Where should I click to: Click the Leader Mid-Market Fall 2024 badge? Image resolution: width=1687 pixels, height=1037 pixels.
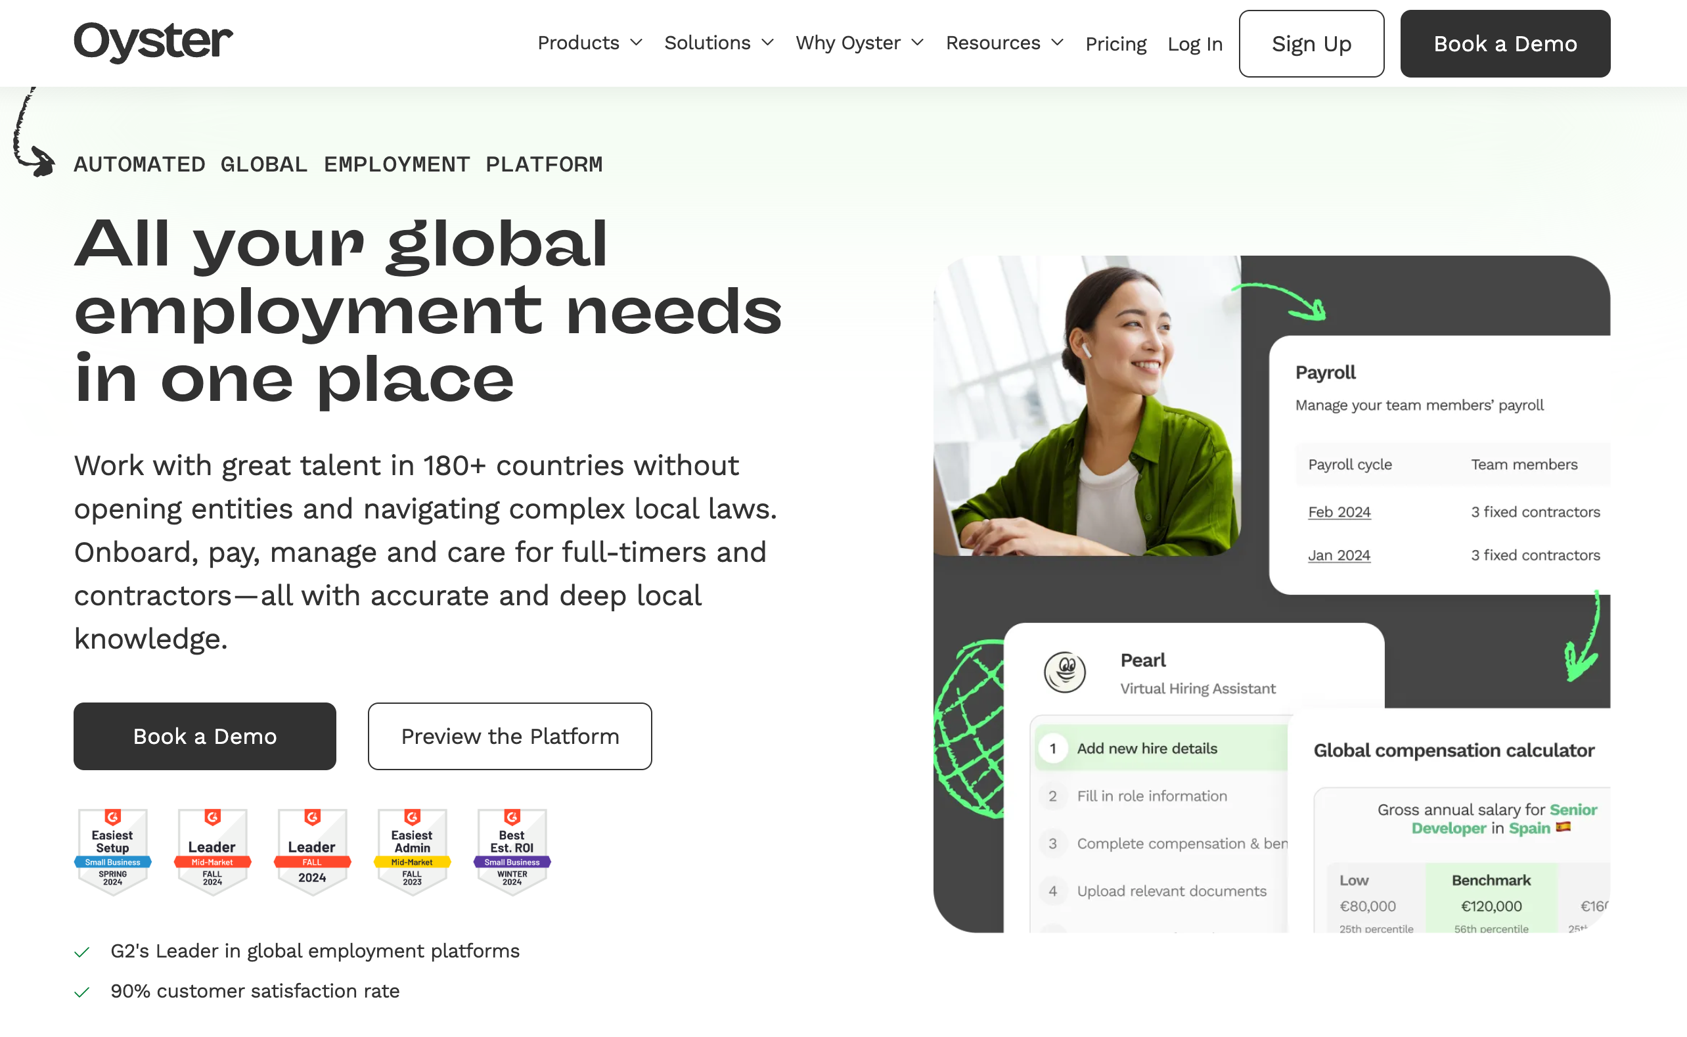[212, 852]
